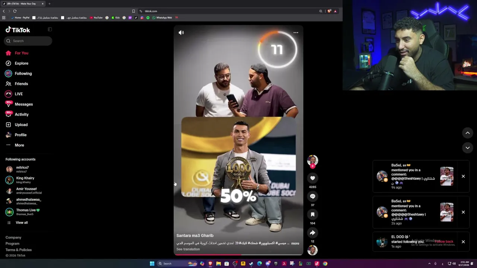
Task: Open EL DOD's avatar in the notification
Action: tap(382, 242)
